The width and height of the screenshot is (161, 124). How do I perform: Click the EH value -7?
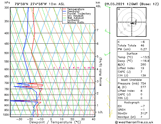[143, 106]
